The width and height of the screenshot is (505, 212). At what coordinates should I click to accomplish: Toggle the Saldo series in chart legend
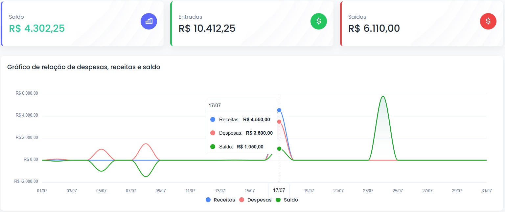click(x=287, y=200)
